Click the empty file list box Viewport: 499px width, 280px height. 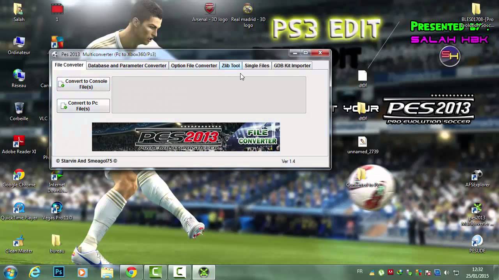(209, 95)
